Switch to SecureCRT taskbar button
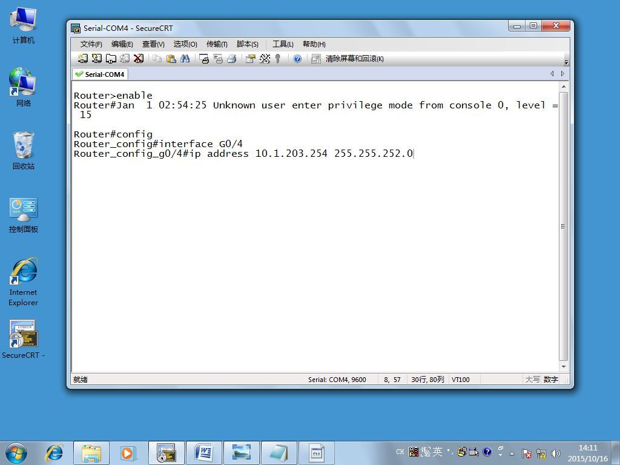The image size is (620, 465). pos(167,453)
